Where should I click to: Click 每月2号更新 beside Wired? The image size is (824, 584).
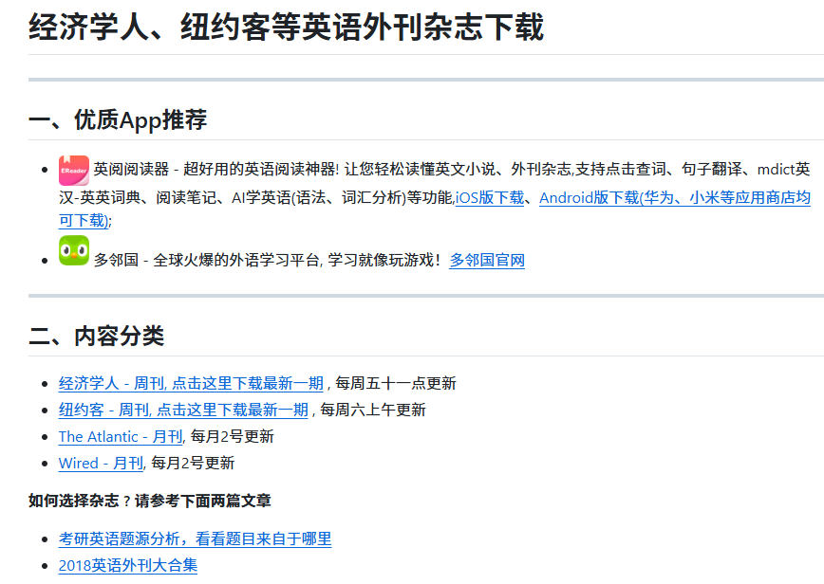tap(193, 464)
